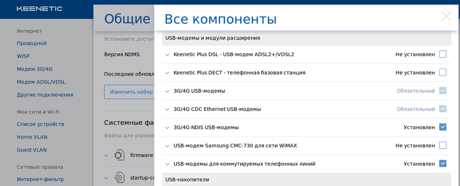Click Не установлен status of Plus DSL

[415, 54]
